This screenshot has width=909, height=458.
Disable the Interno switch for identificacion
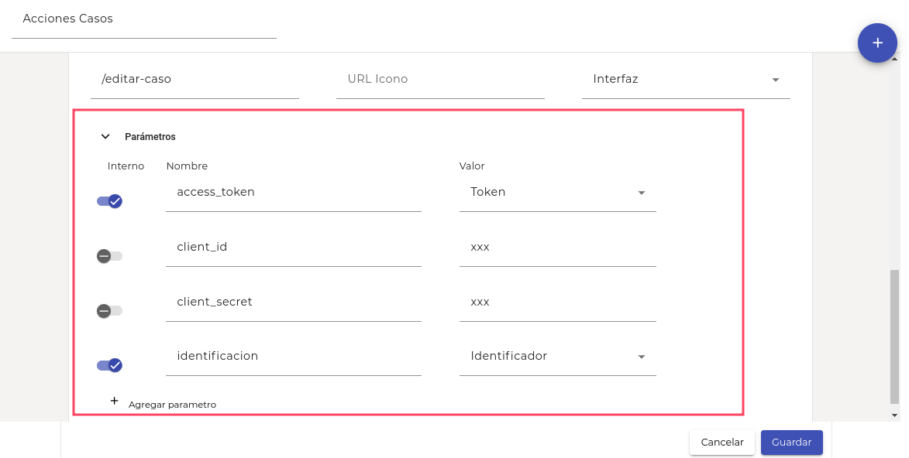tap(110, 365)
